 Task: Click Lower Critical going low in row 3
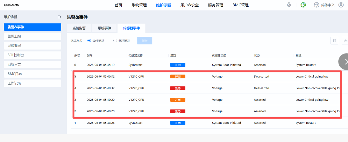coord(312,100)
